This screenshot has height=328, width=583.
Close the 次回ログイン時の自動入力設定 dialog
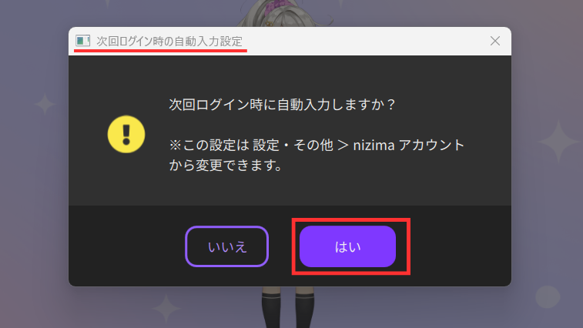(x=495, y=41)
